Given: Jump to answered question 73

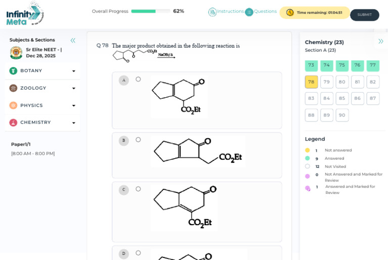Looking at the screenshot, I should click(x=311, y=66).
